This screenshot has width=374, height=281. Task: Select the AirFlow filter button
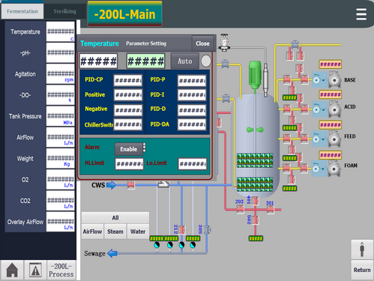92,232
